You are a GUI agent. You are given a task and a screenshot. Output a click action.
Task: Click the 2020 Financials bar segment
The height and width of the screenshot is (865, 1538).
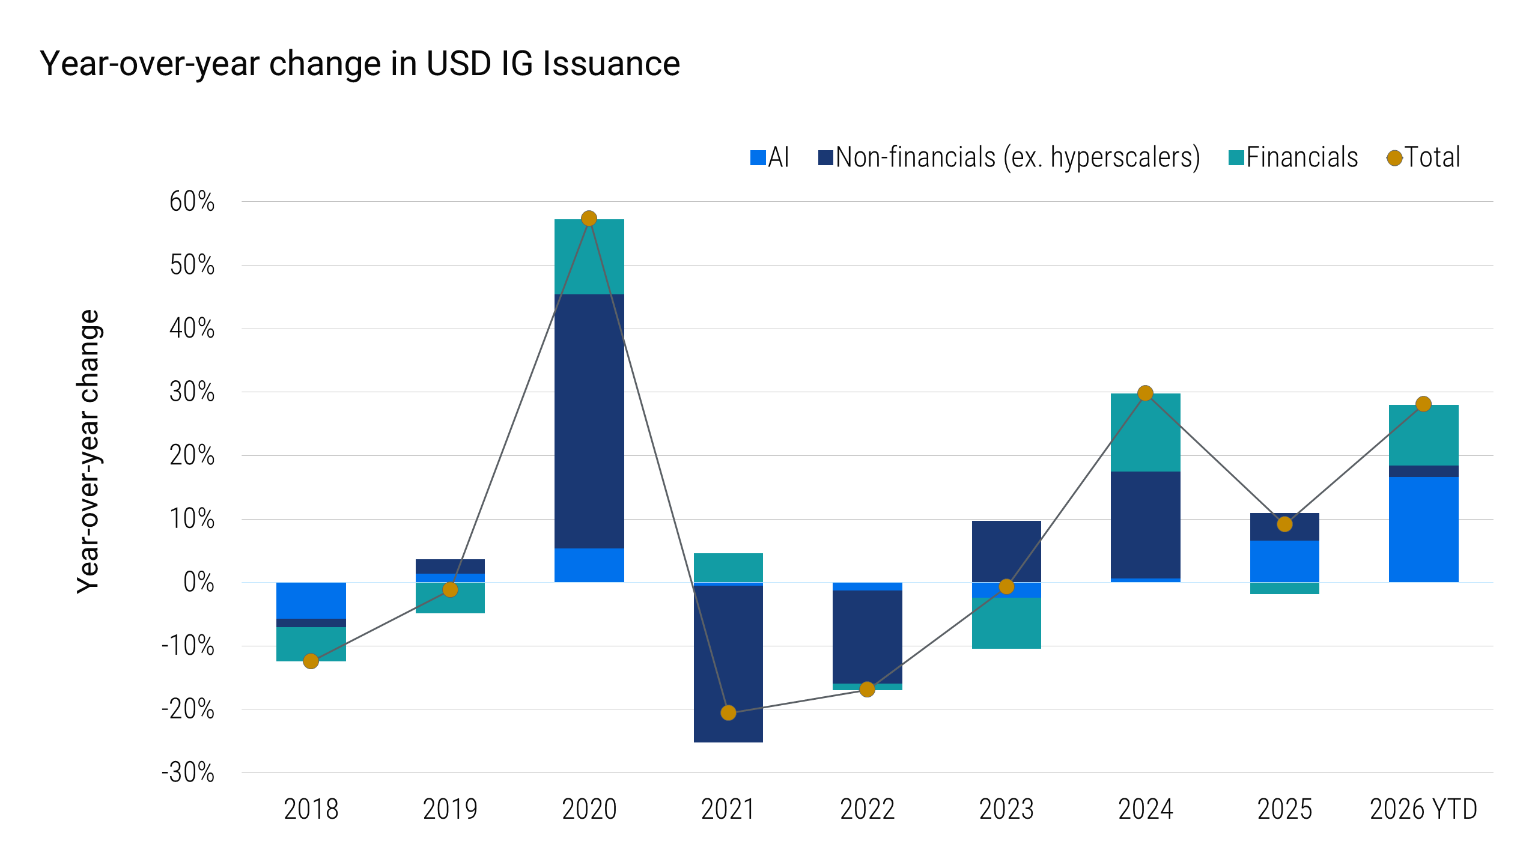(x=589, y=256)
